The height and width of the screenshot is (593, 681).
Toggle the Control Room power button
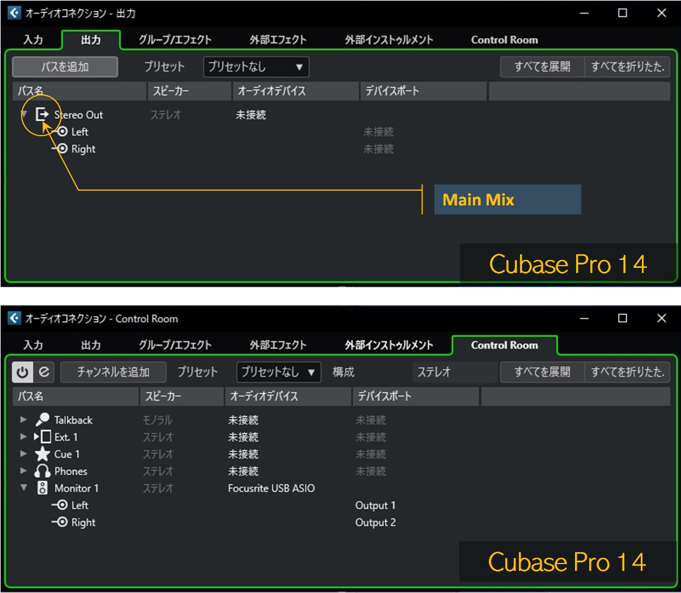22,372
